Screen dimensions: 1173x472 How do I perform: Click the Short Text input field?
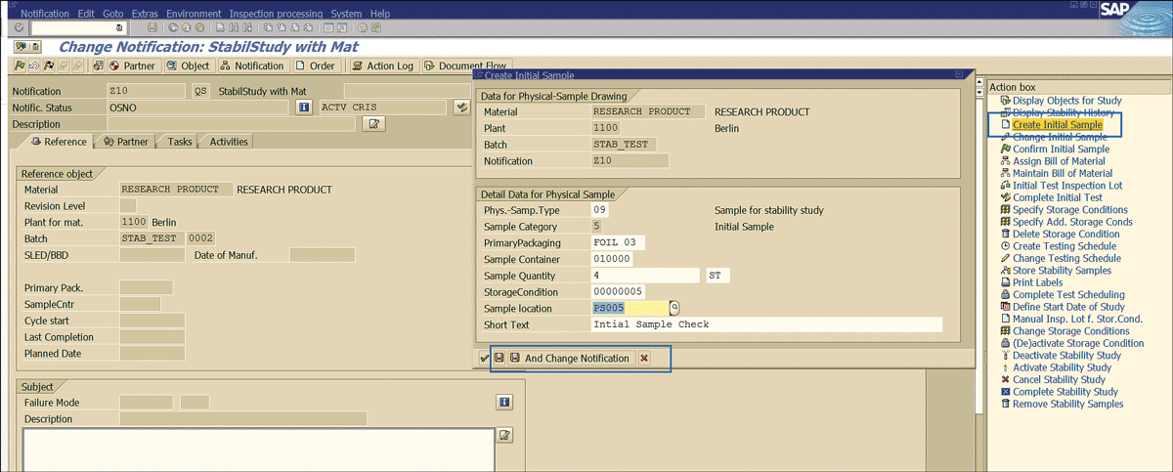click(x=766, y=324)
